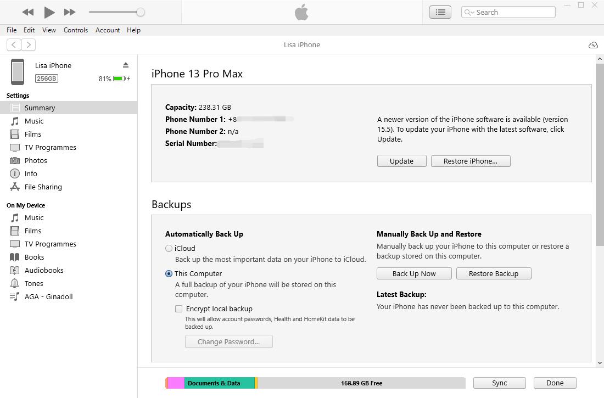Enable Encrypt local backup checkbox

click(179, 309)
